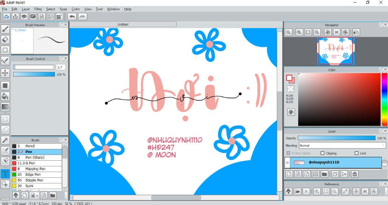Select the Eraser tool
The image size is (388, 205).
click(5, 39)
